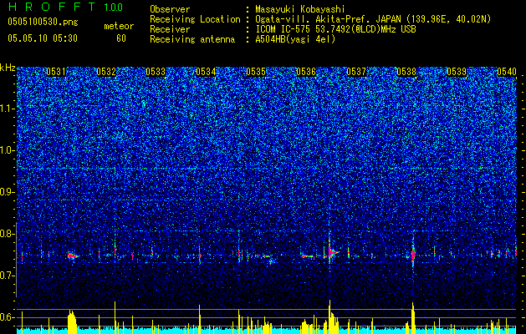
Task: Click the 0535 time marker
Action: point(256,72)
